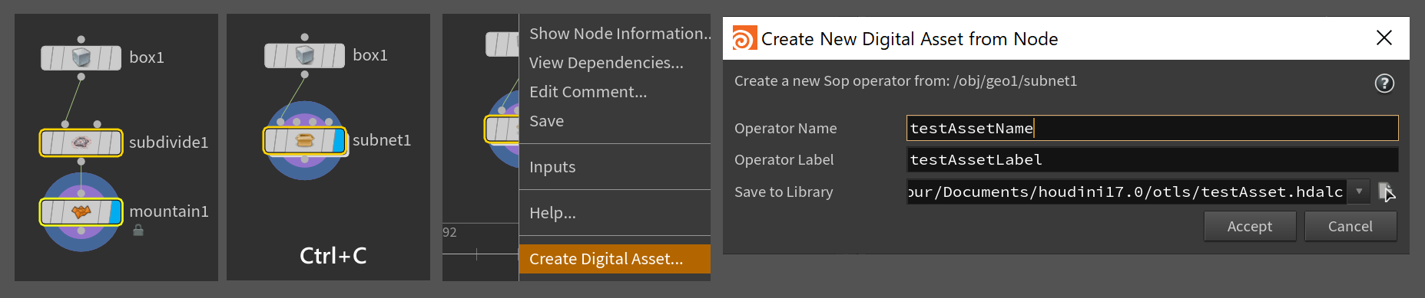Open the Inputs menu entry
Screen dimensions: 1425x298
pyautogui.click(x=615, y=167)
